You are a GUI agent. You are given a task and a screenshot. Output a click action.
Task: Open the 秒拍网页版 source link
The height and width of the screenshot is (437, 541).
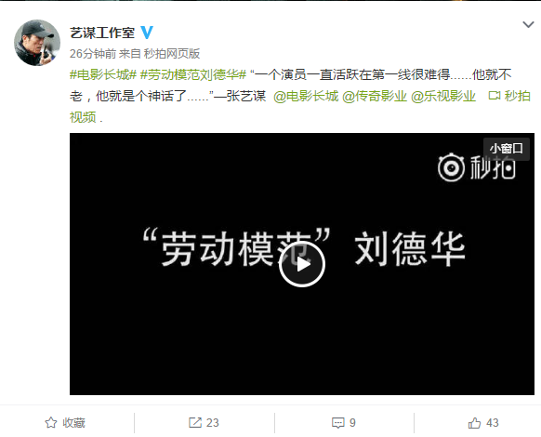point(172,54)
